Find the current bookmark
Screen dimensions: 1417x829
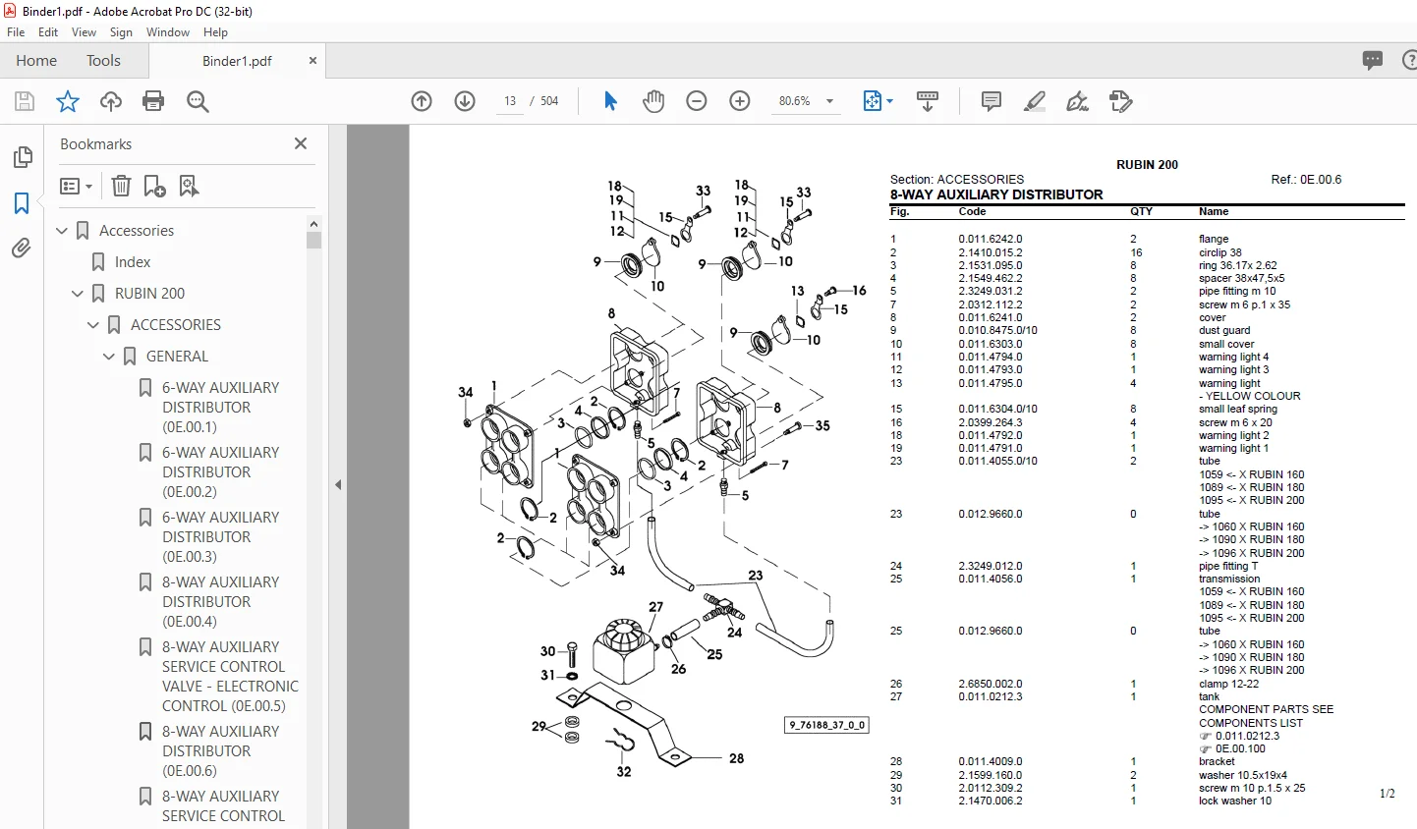pos(189,186)
